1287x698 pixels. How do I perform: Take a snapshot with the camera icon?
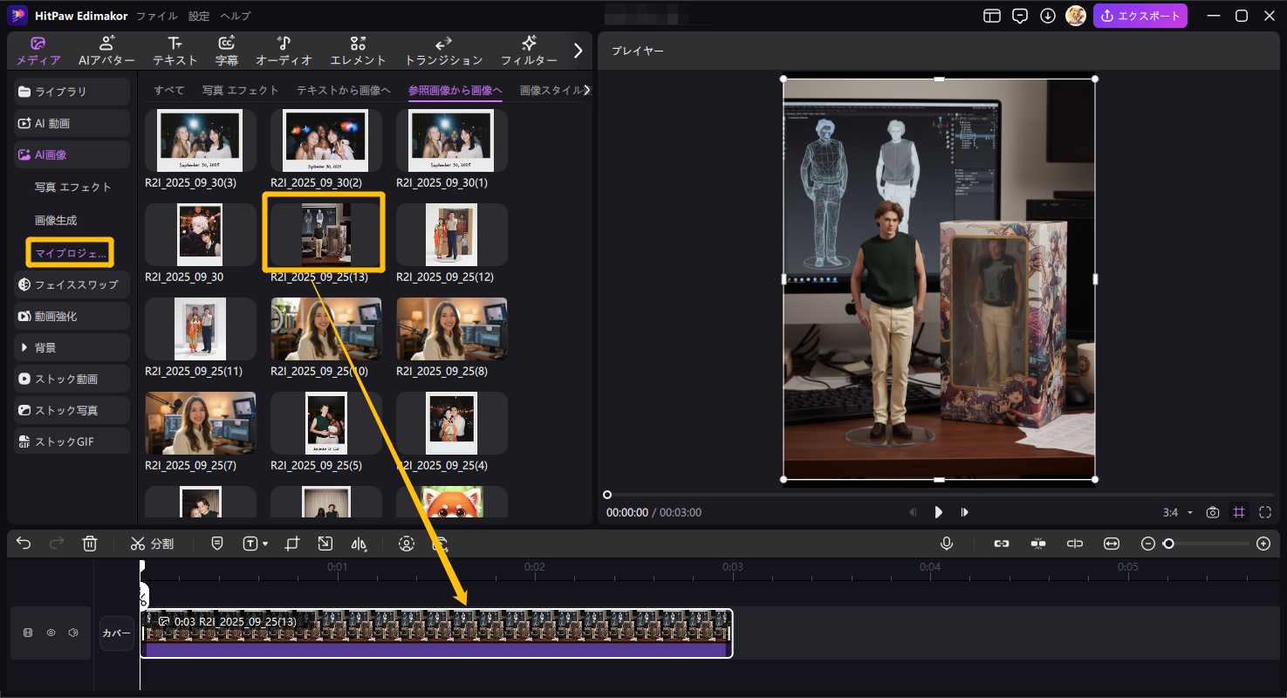(x=1212, y=512)
